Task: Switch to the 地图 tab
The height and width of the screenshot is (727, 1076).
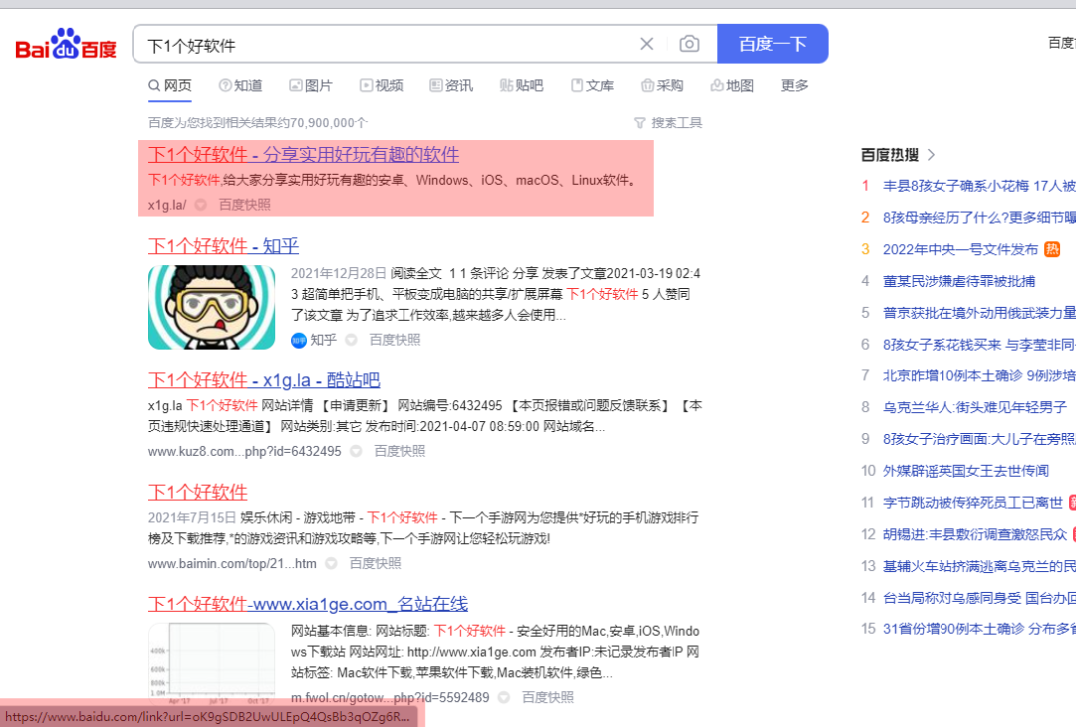Action: [x=733, y=85]
